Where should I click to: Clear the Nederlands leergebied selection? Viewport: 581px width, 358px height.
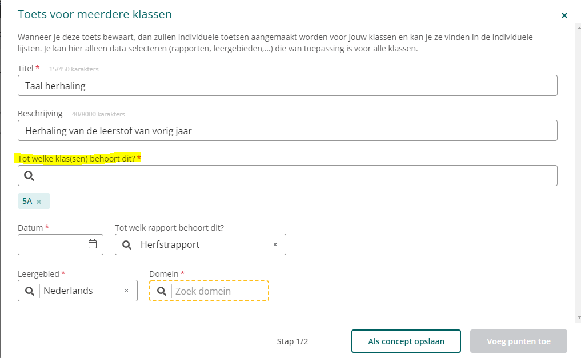pos(126,291)
